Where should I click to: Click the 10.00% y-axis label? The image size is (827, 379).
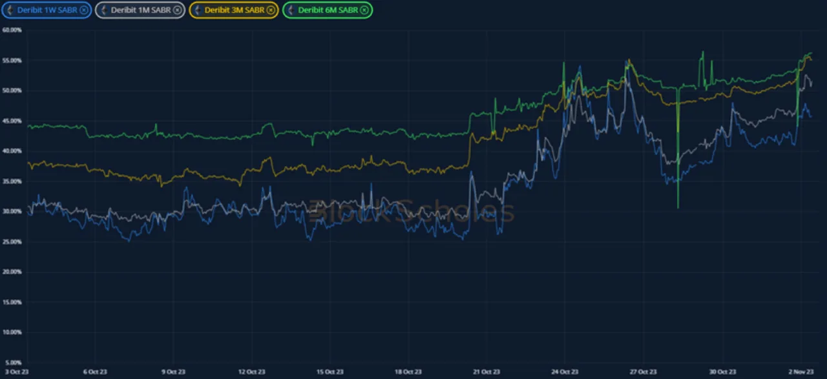[x=12, y=333]
